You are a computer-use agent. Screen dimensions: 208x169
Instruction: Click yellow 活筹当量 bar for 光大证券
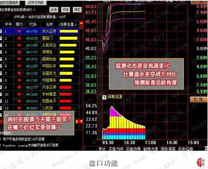tap(69, 31)
